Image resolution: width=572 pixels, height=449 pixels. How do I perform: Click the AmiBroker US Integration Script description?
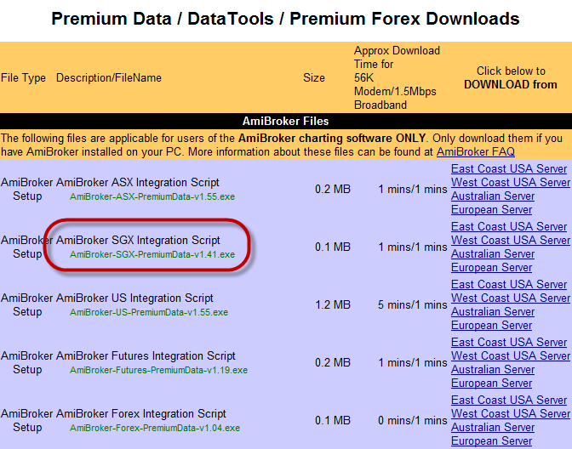[134, 298]
